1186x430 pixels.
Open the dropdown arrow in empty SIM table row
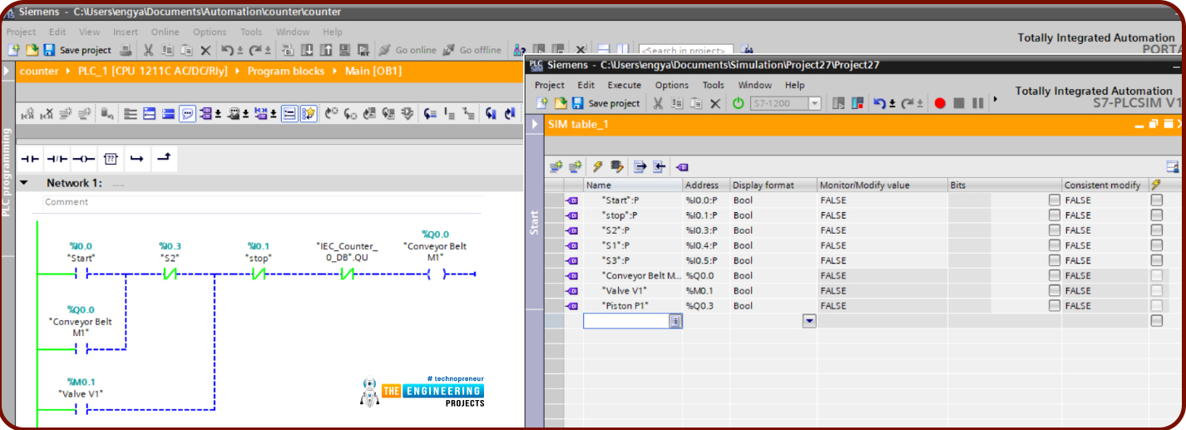pyautogui.click(x=809, y=321)
